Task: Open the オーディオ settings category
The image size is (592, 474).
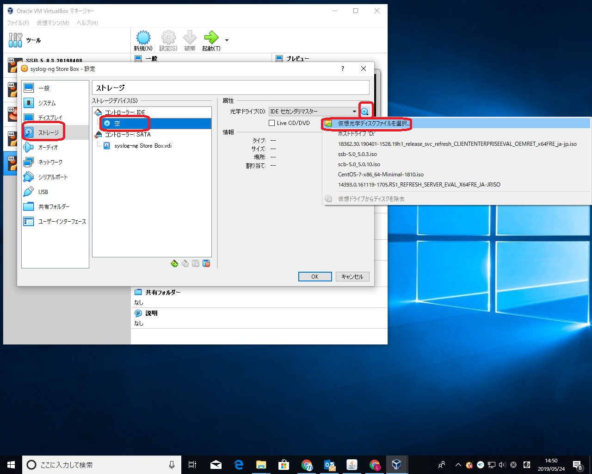Action: (x=48, y=147)
